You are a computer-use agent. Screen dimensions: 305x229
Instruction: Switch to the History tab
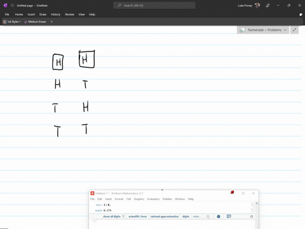coord(55,15)
